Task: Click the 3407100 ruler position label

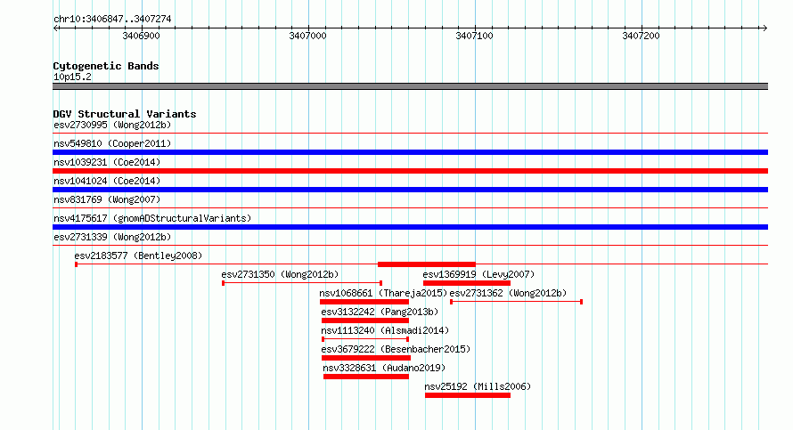Action: (474, 36)
